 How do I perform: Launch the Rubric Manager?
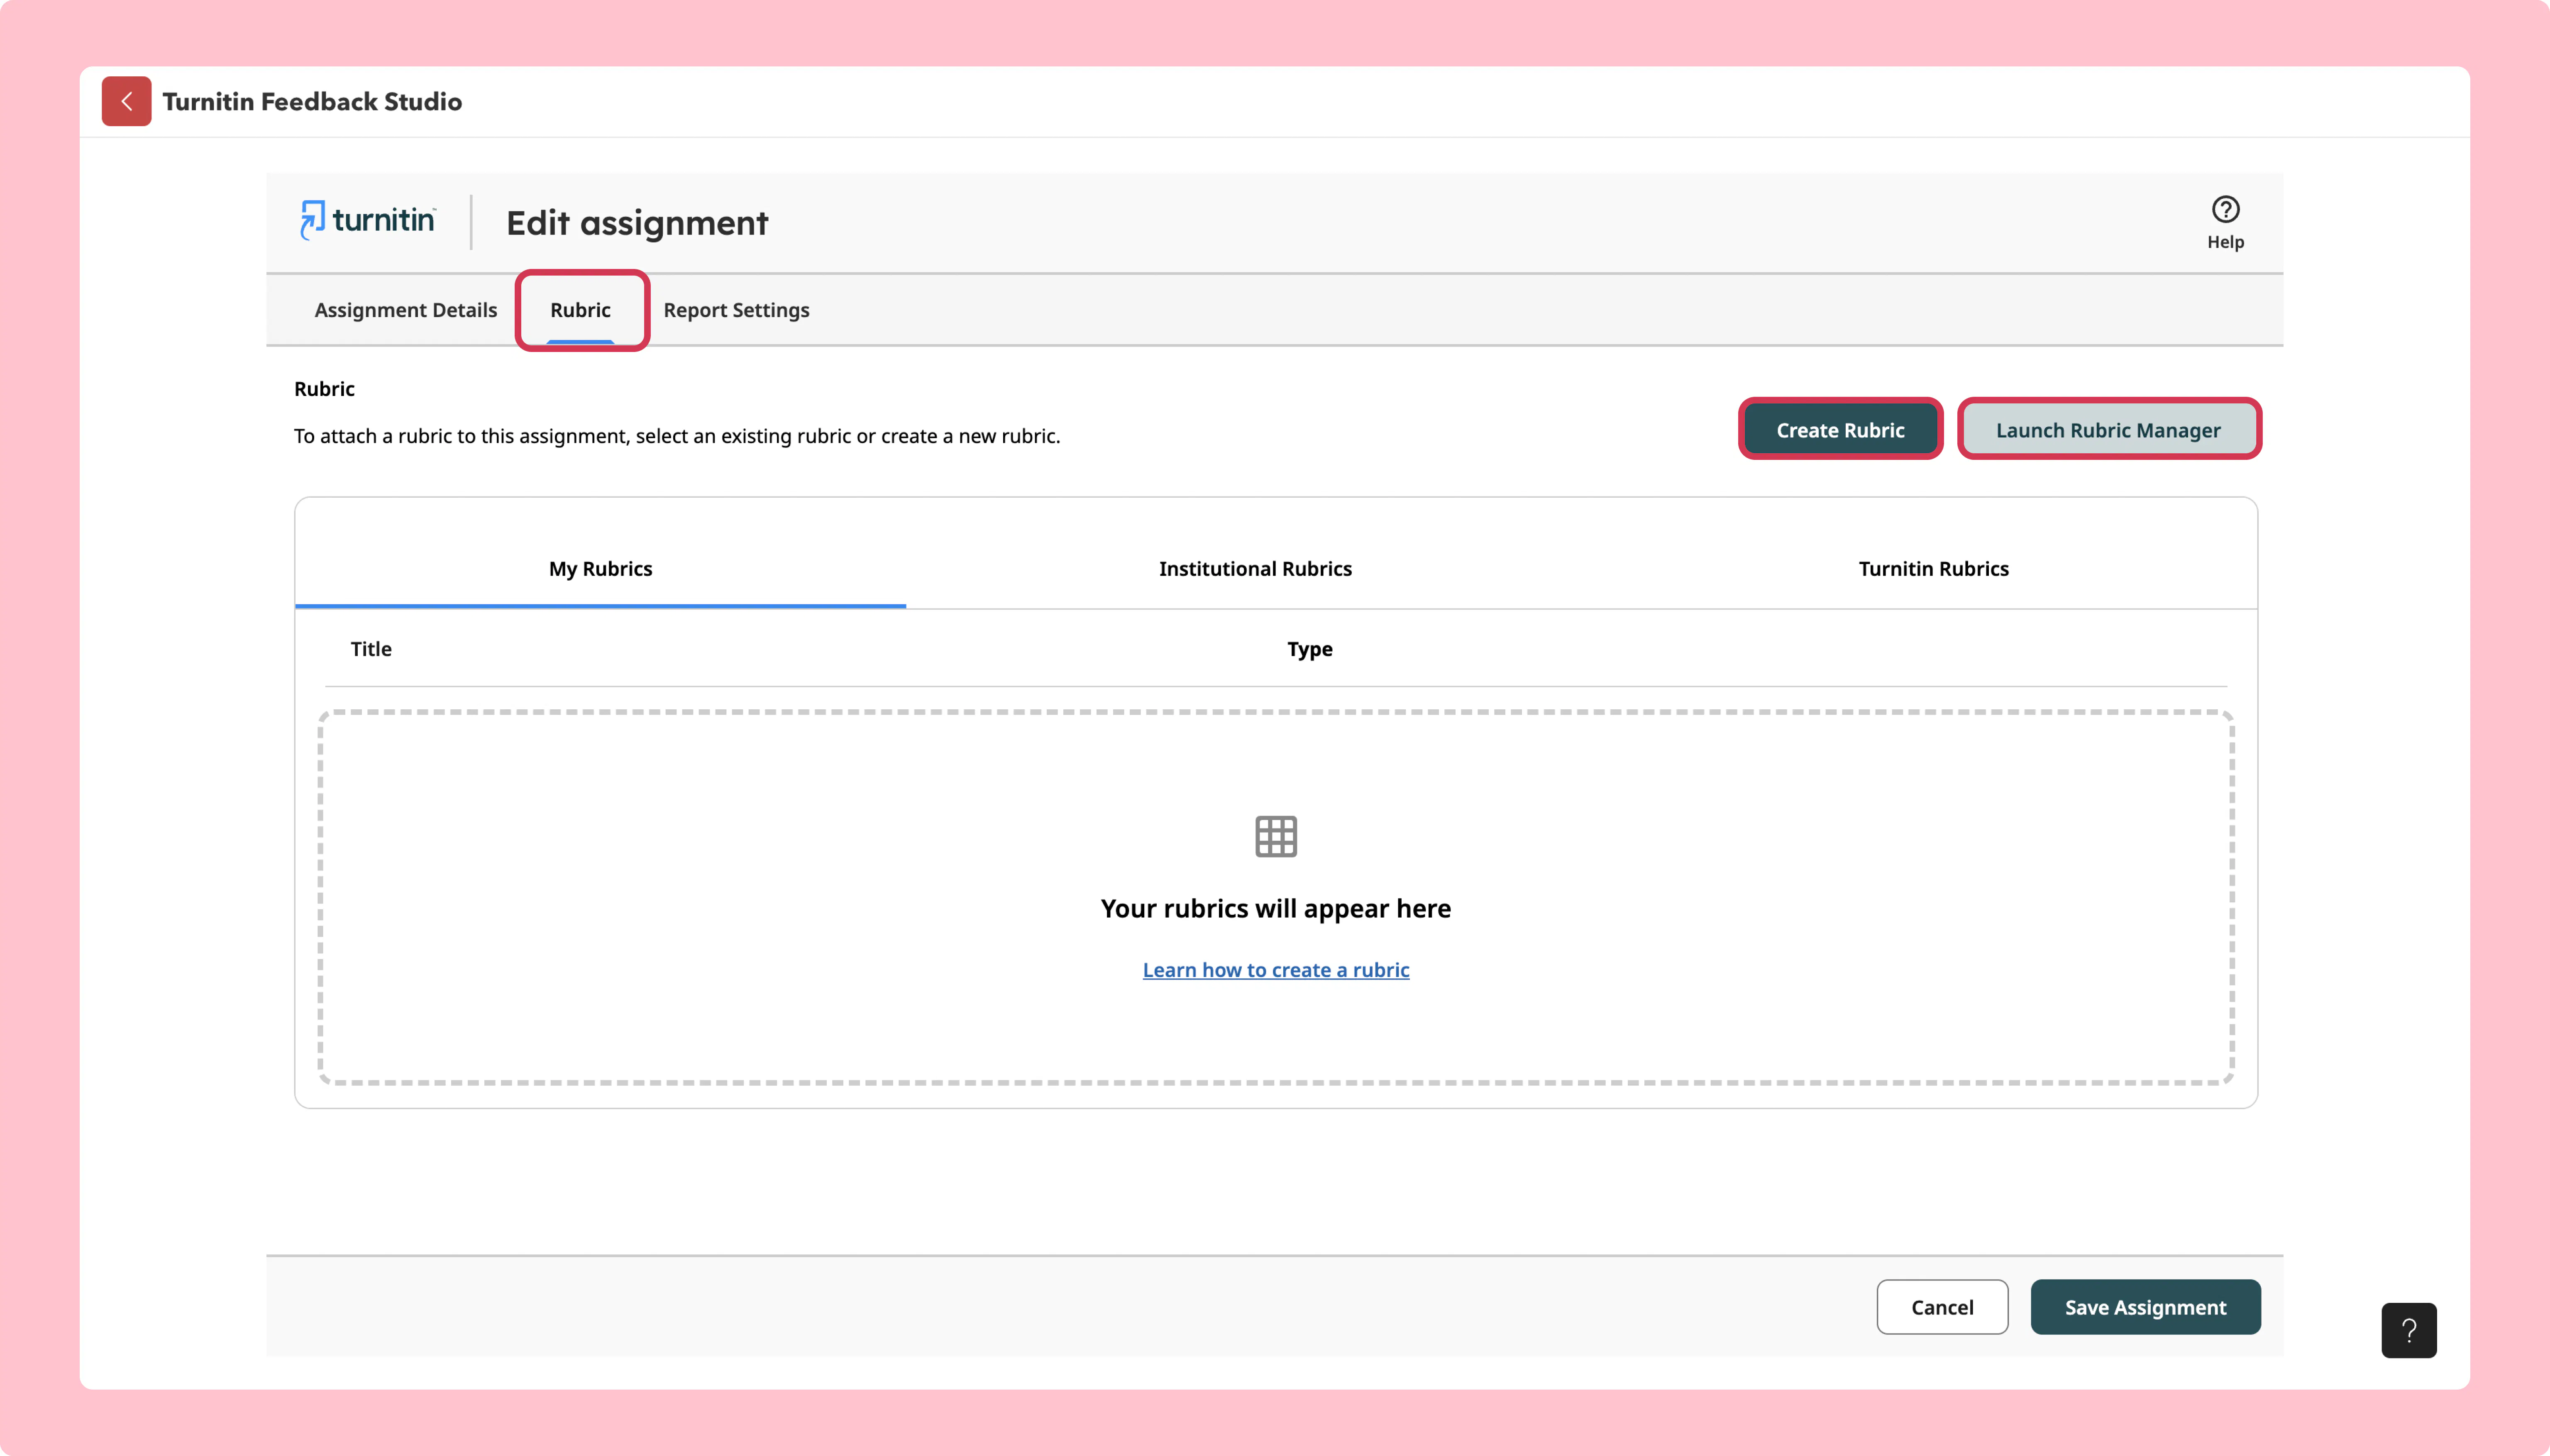pyautogui.click(x=2108, y=430)
